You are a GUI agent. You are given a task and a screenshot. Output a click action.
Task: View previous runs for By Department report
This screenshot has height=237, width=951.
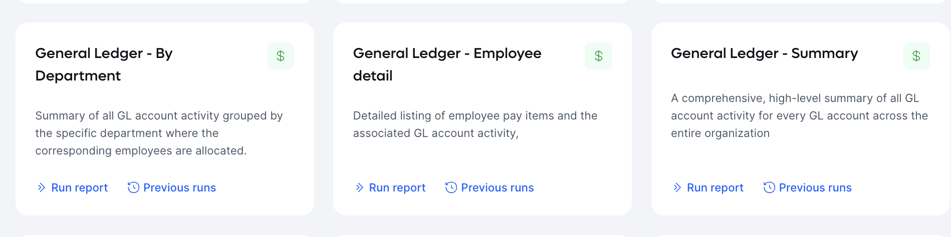172,187
